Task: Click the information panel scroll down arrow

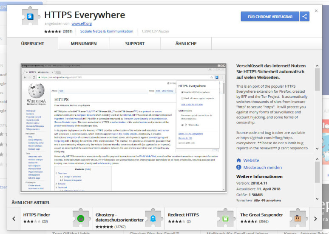Action: tap(317, 199)
